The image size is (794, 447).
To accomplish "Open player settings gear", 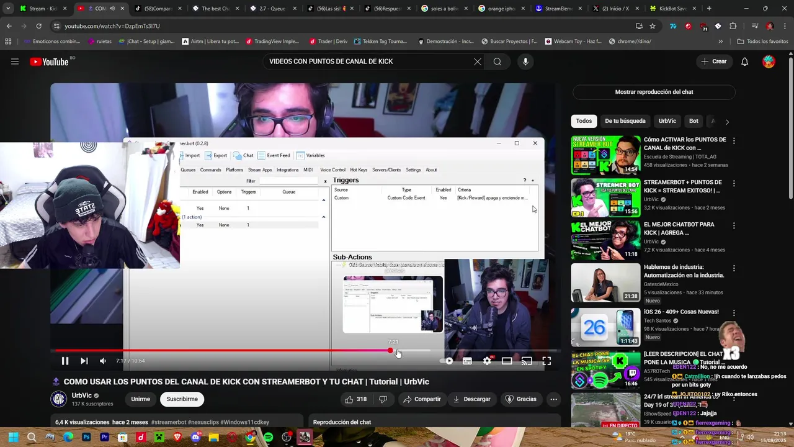I will click(488, 361).
